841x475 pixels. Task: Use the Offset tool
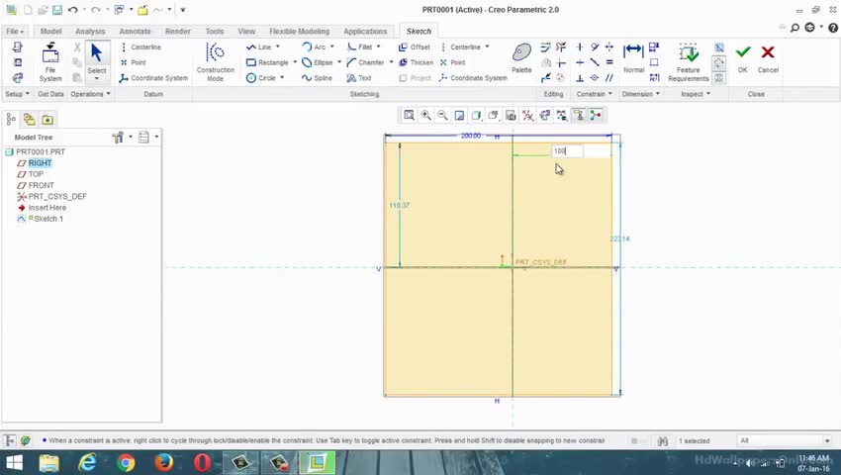(x=414, y=47)
